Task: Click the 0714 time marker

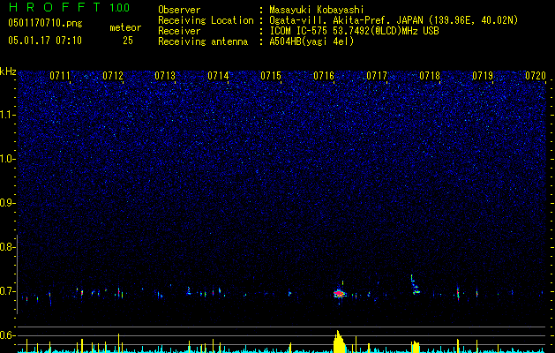Action: tap(219, 76)
